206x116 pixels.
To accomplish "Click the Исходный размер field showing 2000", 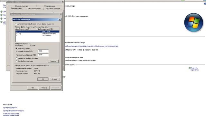I will (x=43, y=51).
